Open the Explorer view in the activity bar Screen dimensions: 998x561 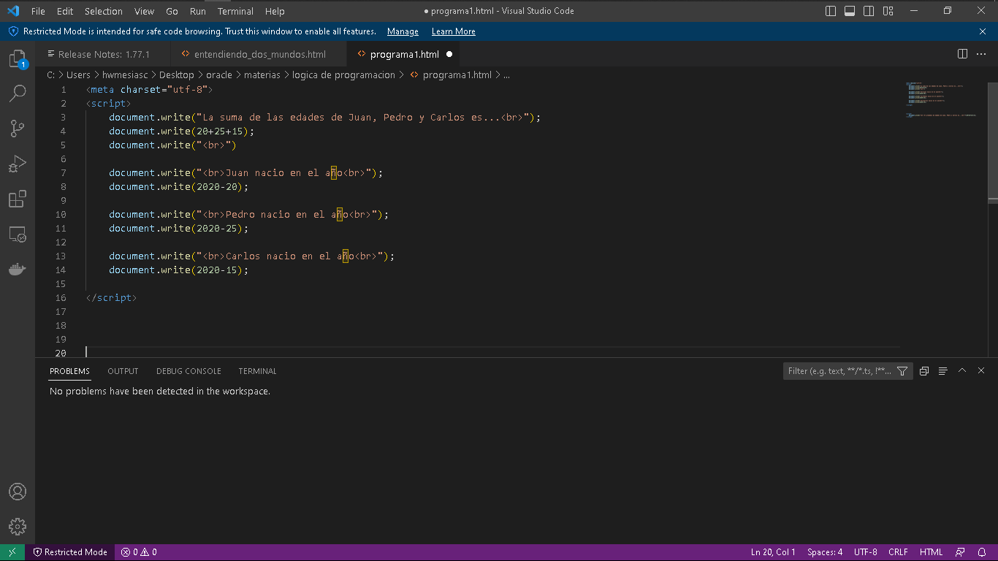18,59
